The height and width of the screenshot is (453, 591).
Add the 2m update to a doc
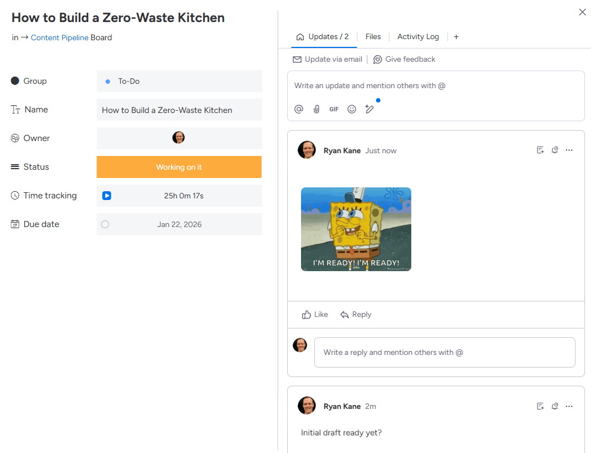[x=540, y=406]
